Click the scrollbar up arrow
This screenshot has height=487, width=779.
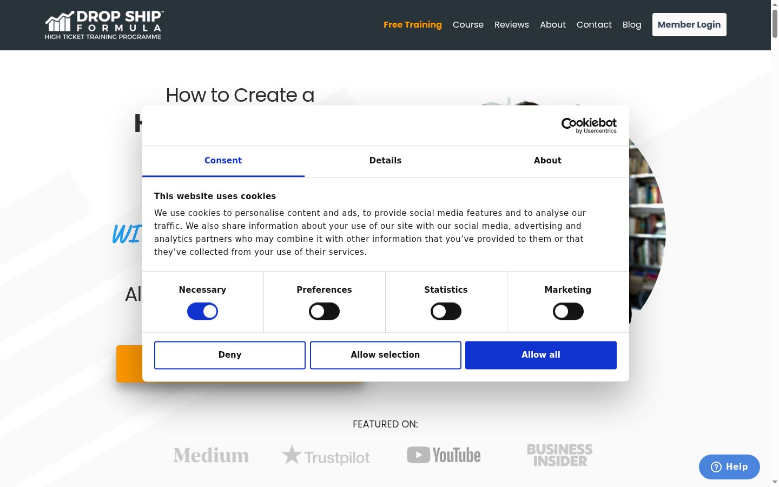coord(775,4)
